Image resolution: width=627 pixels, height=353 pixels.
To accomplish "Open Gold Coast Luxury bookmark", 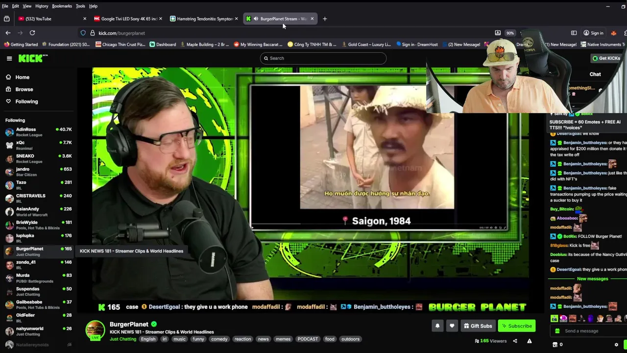I will pyautogui.click(x=365, y=44).
